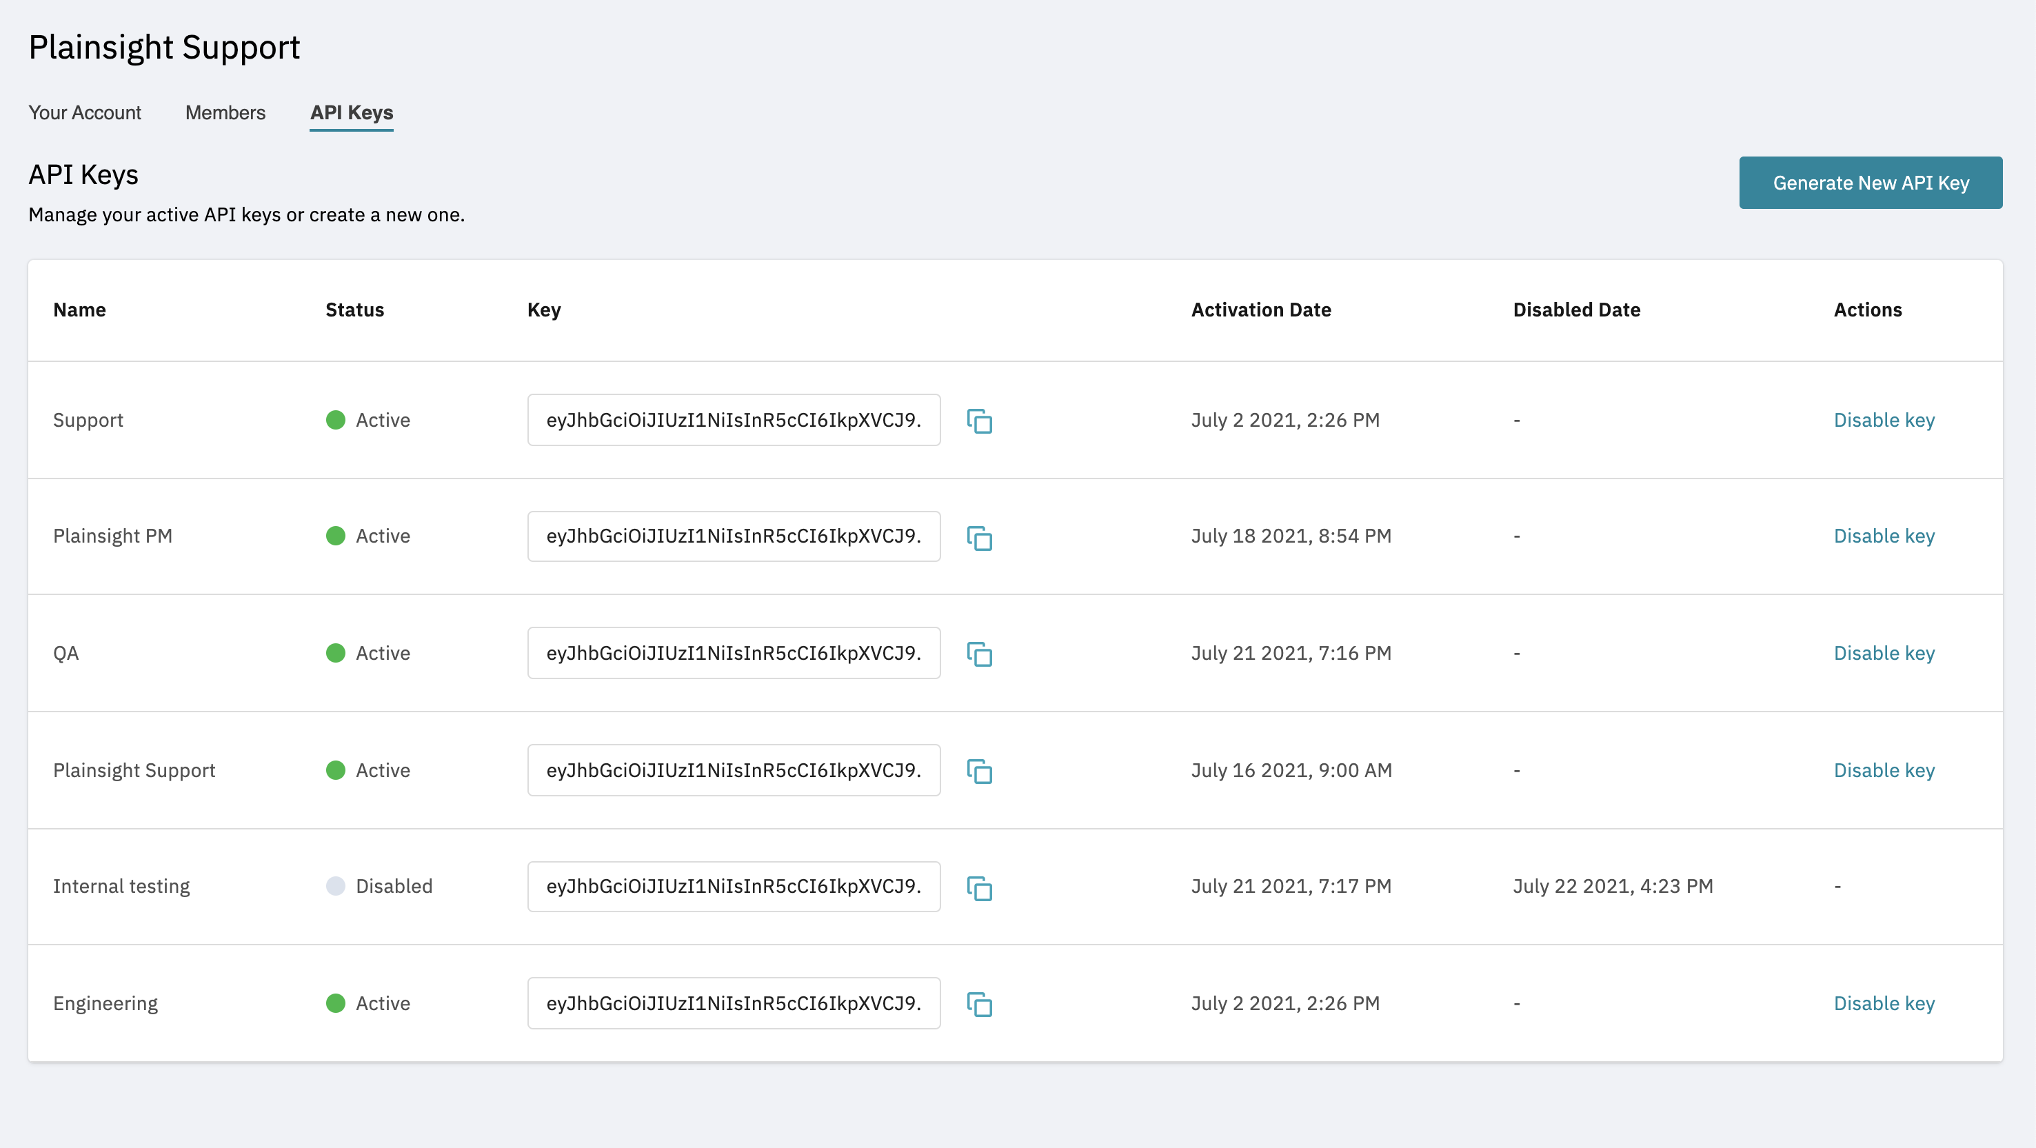The height and width of the screenshot is (1148, 2036).
Task: Copy the Internal testing API key
Action: [979, 888]
